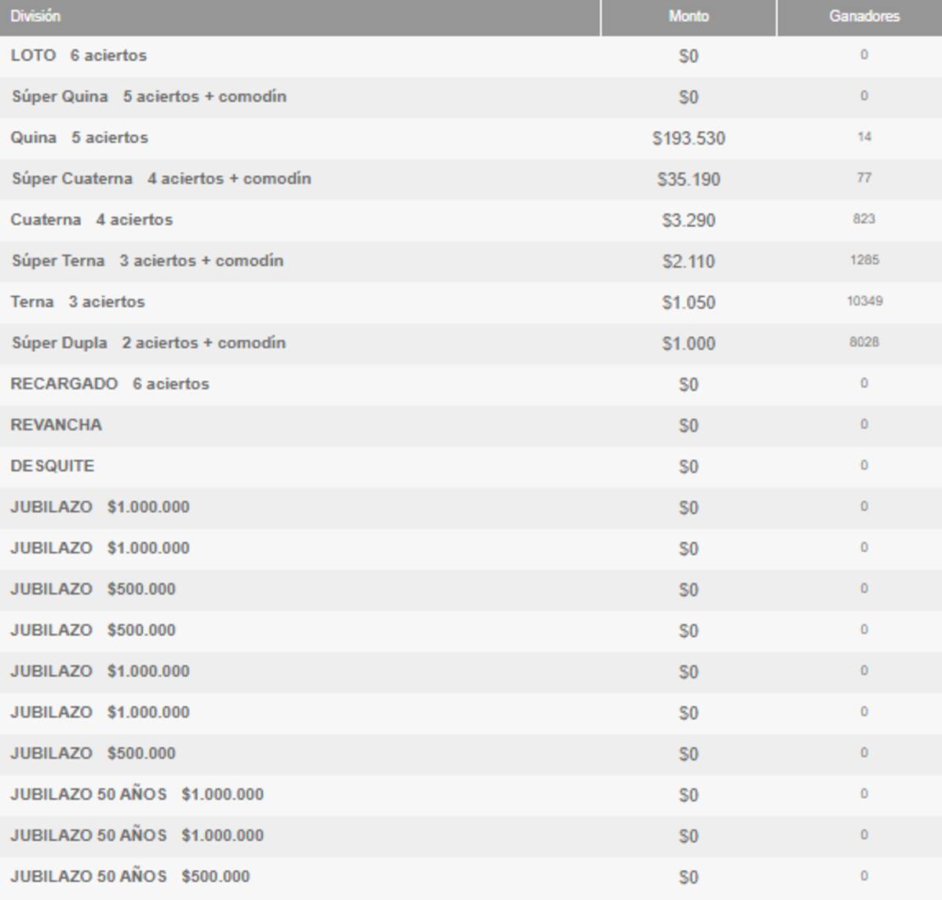This screenshot has width=942, height=900.
Task: Click the $0 amount in DESQUITE row
Action: [688, 466]
